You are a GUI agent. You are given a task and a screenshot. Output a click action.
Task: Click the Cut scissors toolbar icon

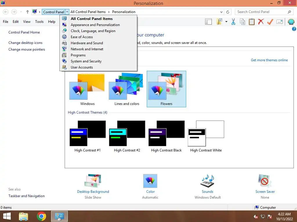[x=233, y=22]
